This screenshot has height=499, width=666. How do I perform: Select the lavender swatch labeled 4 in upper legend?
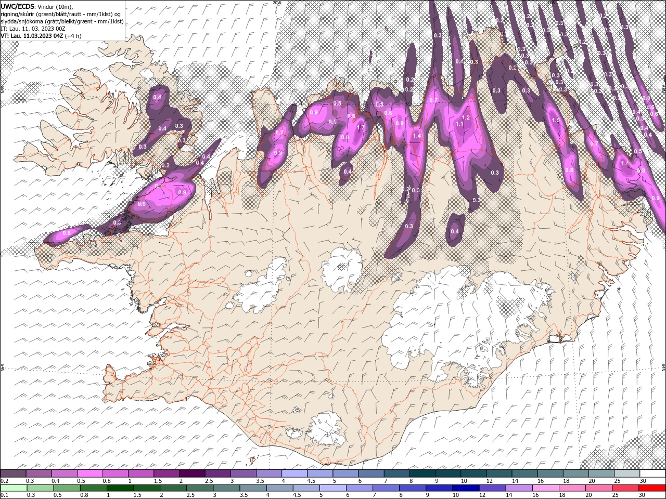pyautogui.click(x=294, y=474)
